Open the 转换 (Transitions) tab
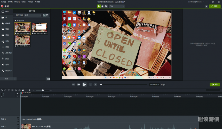The width and height of the screenshot is (222, 129). 6,35
